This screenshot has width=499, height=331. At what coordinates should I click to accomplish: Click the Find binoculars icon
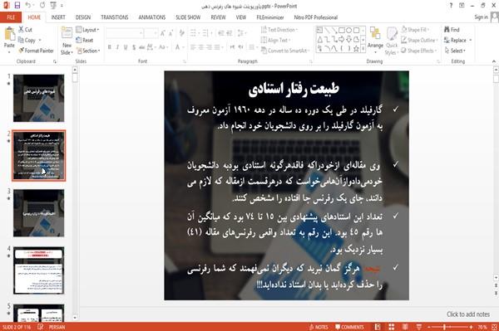pyautogui.click(x=447, y=30)
